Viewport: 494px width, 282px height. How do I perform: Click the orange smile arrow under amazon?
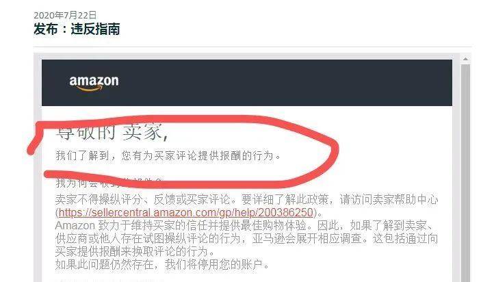coord(90,89)
